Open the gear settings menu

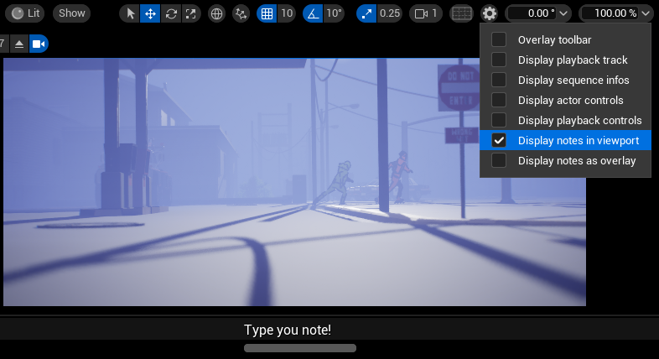489,13
